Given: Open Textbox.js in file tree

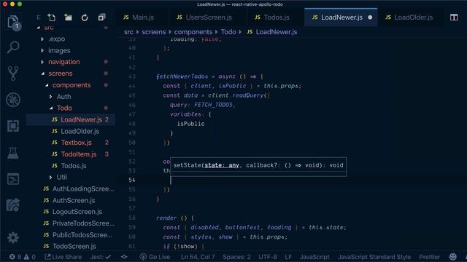Looking at the screenshot, I should [76, 143].
